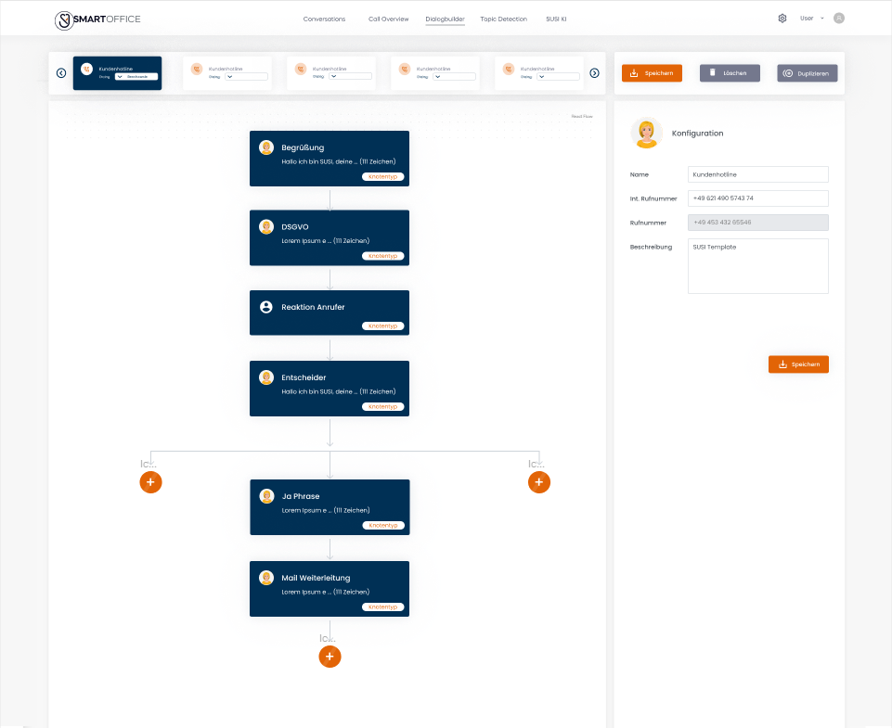This screenshot has height=728, width=892.
Task: Open dialog dropdown on selected Kundenhotline card
Action: click(136, 77)
